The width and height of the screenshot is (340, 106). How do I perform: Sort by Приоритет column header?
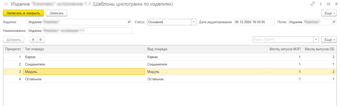click(13, 49)
